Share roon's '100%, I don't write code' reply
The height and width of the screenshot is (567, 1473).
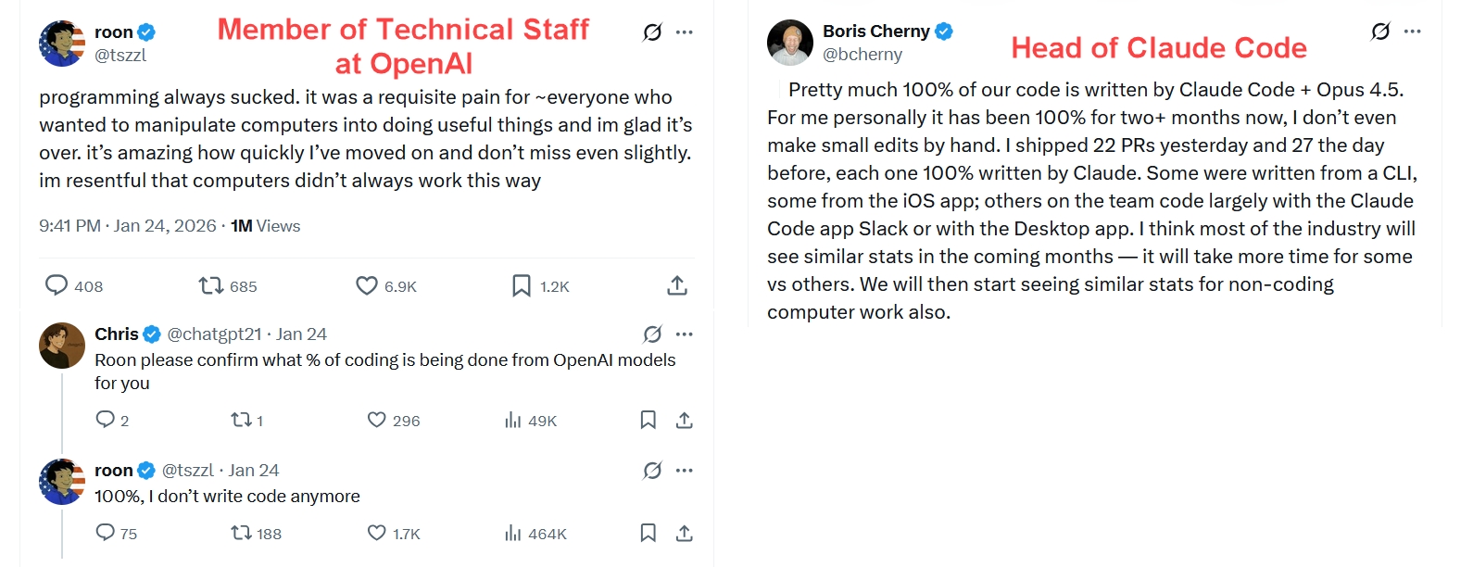click(685, 533)
